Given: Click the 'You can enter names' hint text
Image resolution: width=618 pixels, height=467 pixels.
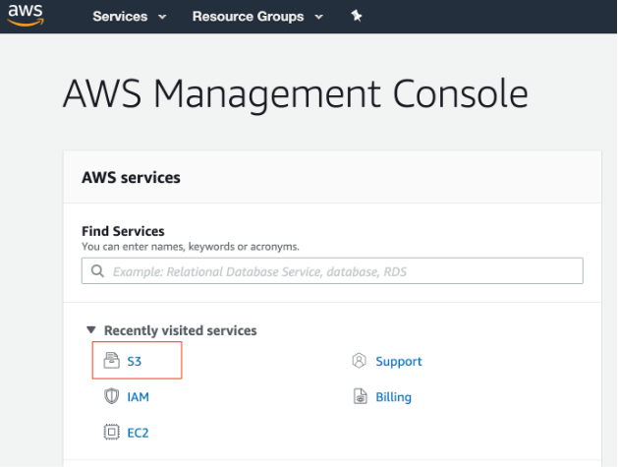Looking at the screenshot, I should click(x=191, y=247).
